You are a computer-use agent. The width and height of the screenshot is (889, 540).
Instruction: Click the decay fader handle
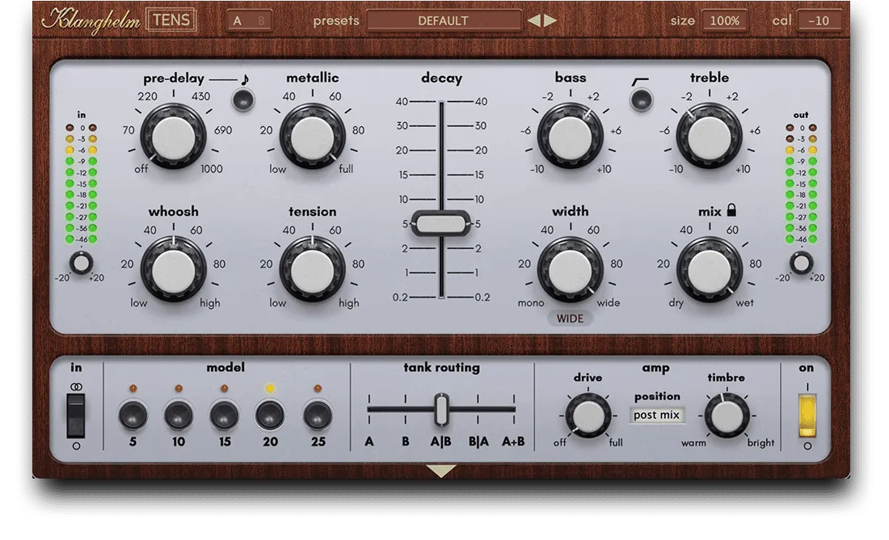pyautogui.click(x=440, y=223)
